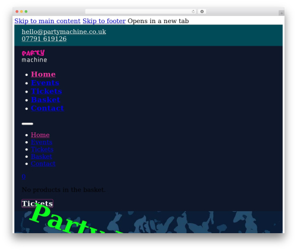This screenshot has width=297, height=251.
Task: Click the outlined Tickets button
Action: click(37, 204)
